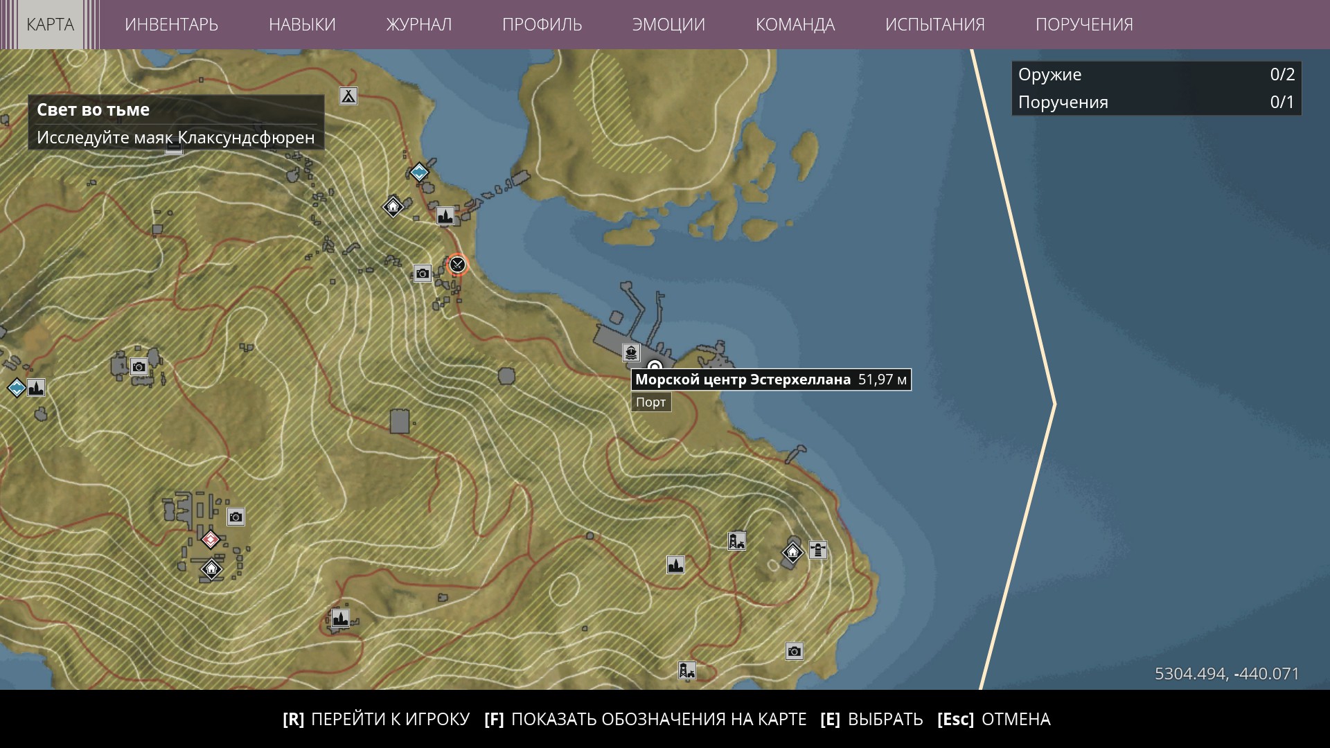Click the Порт label under the tooltip

coord(651,402)
